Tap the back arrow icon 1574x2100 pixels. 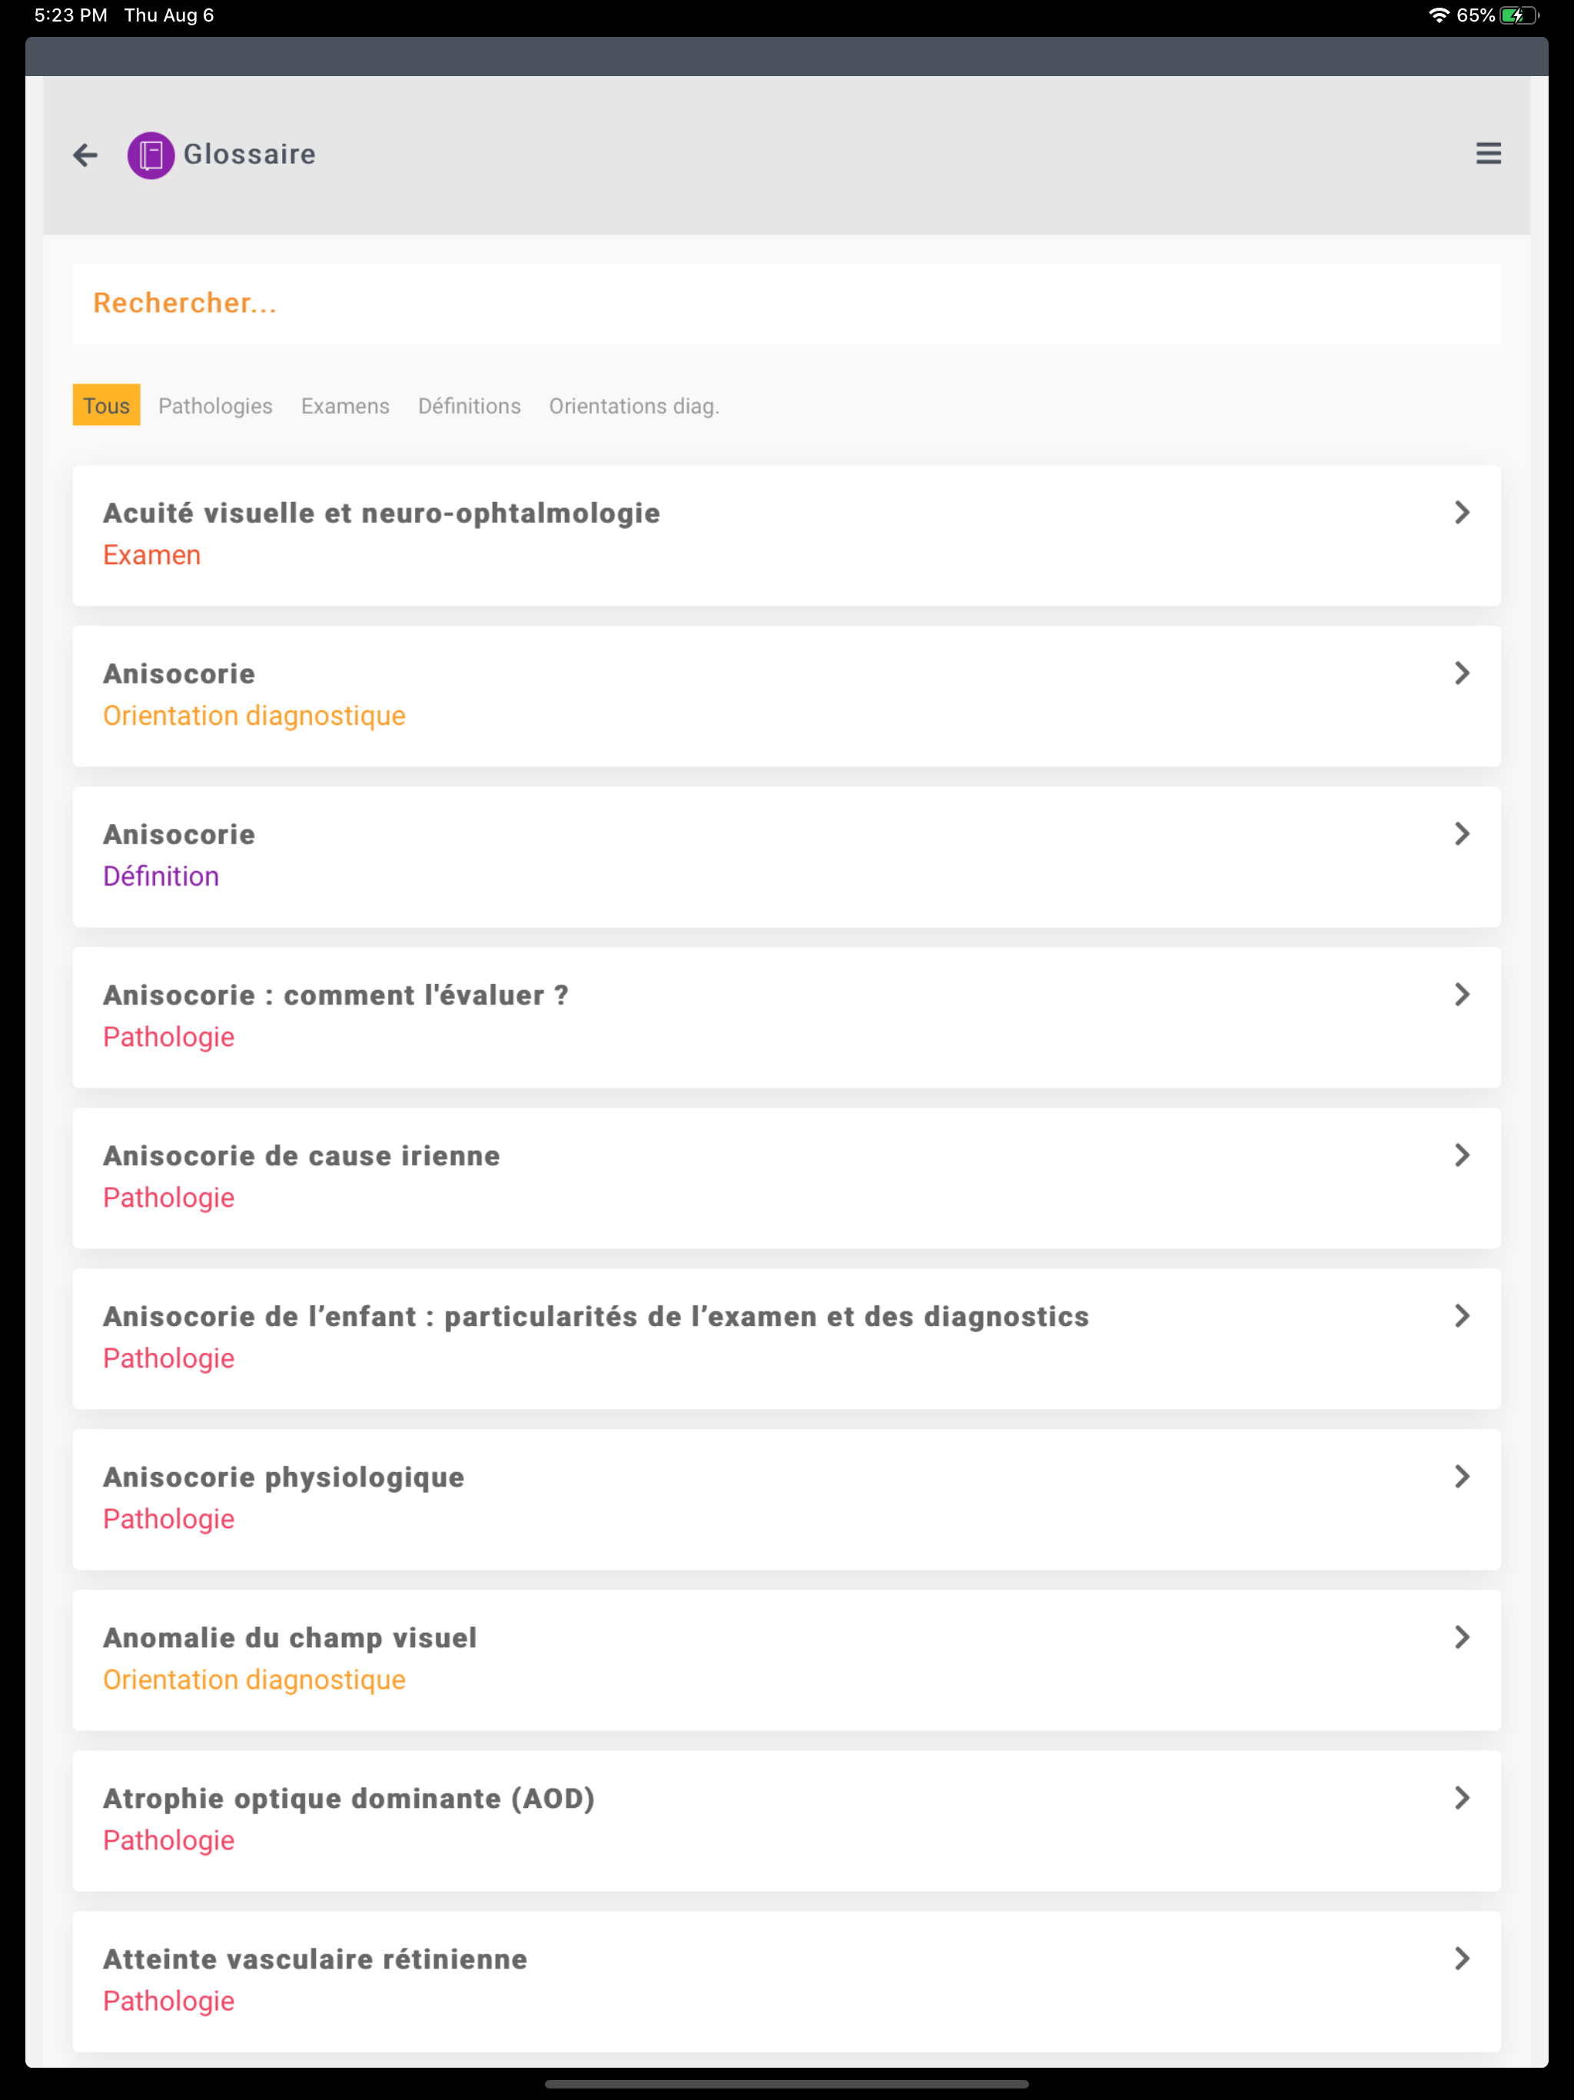[x=85, y=155]
